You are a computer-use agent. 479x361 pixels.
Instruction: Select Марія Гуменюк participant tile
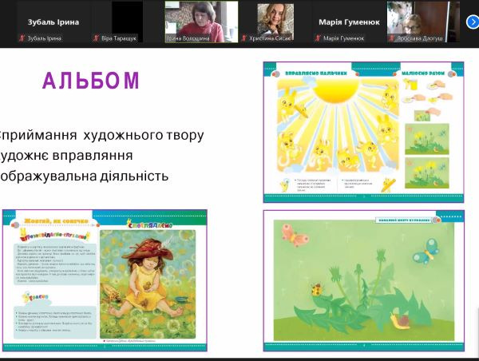click(x=349, y=22)
